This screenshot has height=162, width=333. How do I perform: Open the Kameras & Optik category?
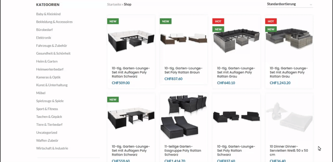tap(48, 77)
